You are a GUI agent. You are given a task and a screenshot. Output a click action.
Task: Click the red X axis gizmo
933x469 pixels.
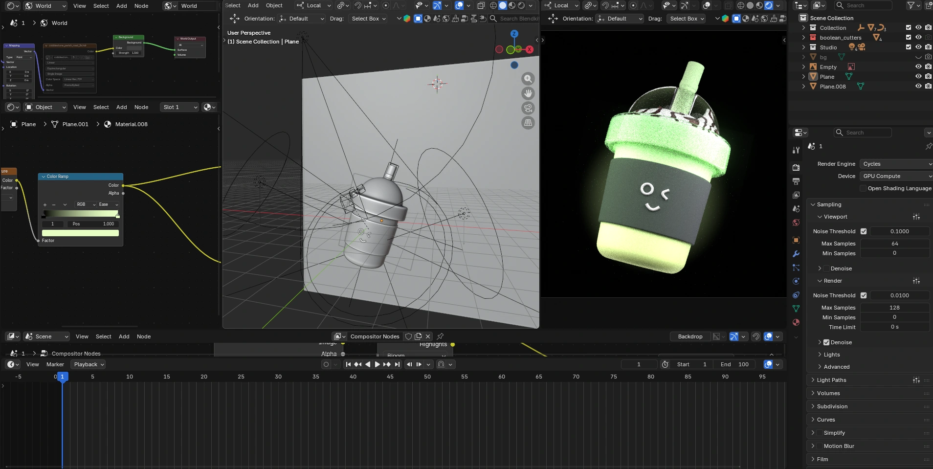529,49
